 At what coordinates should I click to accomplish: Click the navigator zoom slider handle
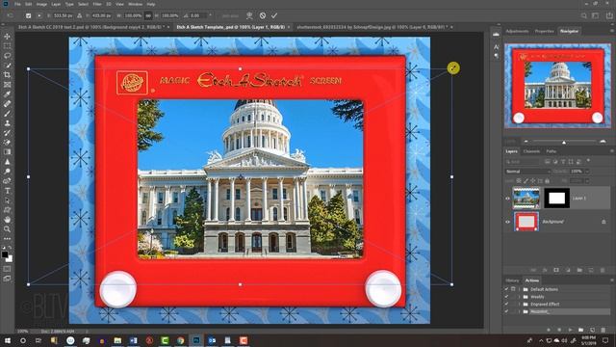pos(564,142)
